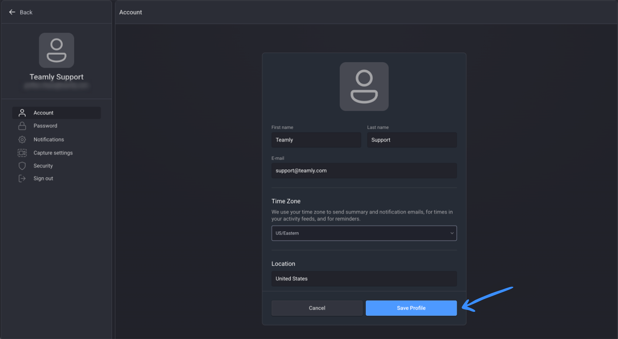Open the Account settings section
Image resolution: width=618 pixels, height=339 pixels.
(x=56, y=113)
